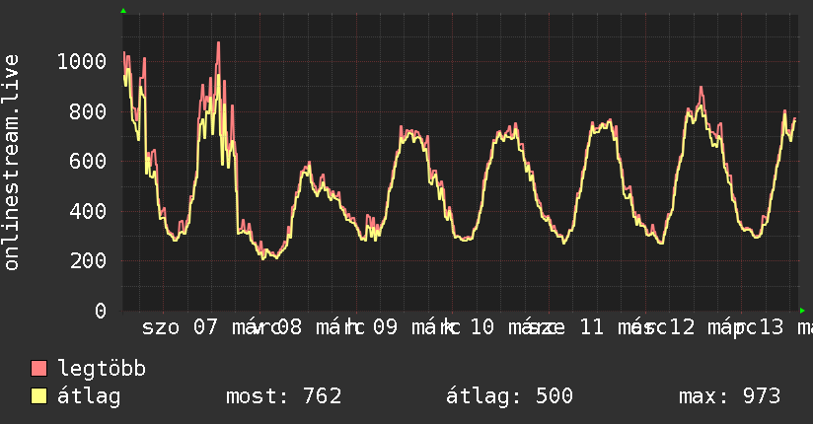813x424 pixels.
Task: Select the átlag legend label beside yellow swatch
Action: point(89,396)
